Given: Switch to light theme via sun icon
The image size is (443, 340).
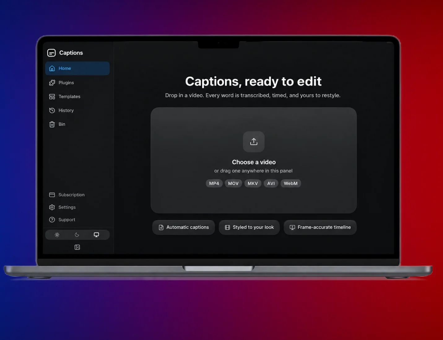Looking at the screenshot, I should coord(57,235).
